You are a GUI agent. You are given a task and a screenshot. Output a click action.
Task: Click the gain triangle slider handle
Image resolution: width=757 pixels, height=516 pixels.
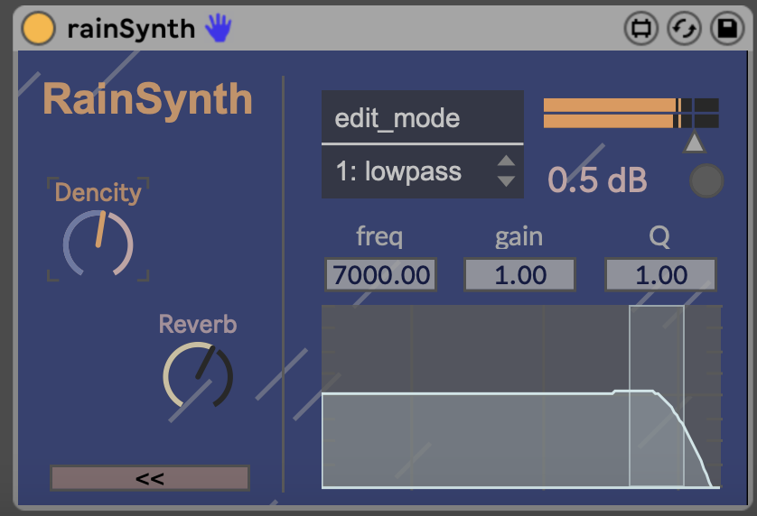click(693, 142)
